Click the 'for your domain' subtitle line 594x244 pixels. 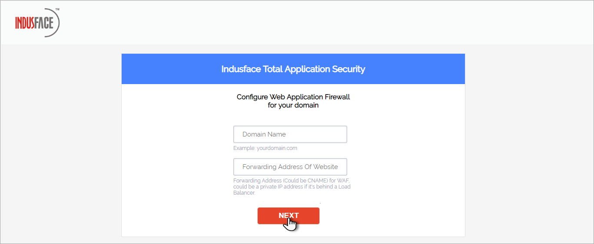(x=293, y=105)
